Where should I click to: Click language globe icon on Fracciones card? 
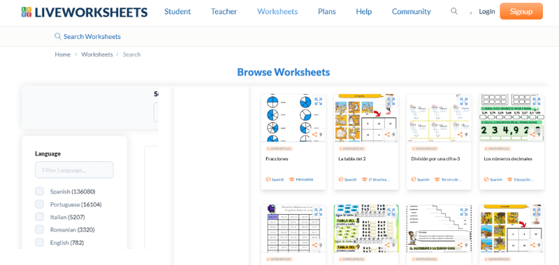(268, 180)
